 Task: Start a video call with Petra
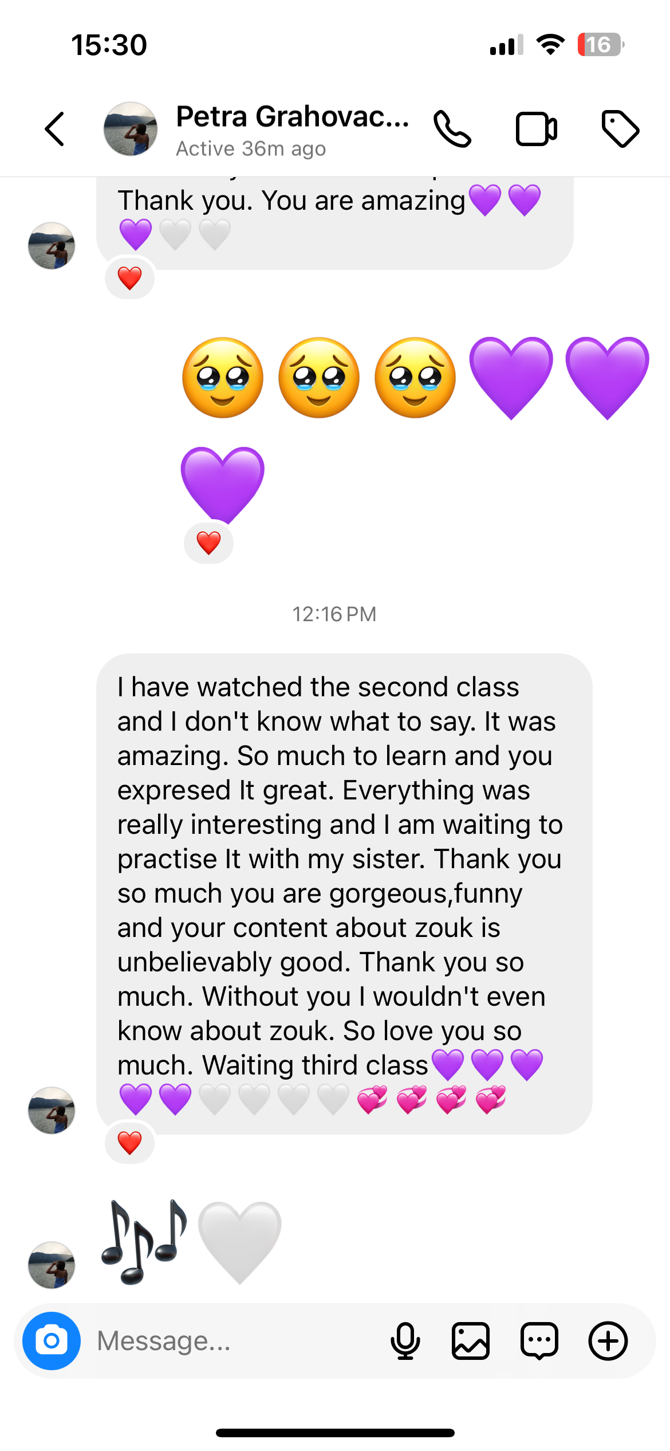click(536, 129)
